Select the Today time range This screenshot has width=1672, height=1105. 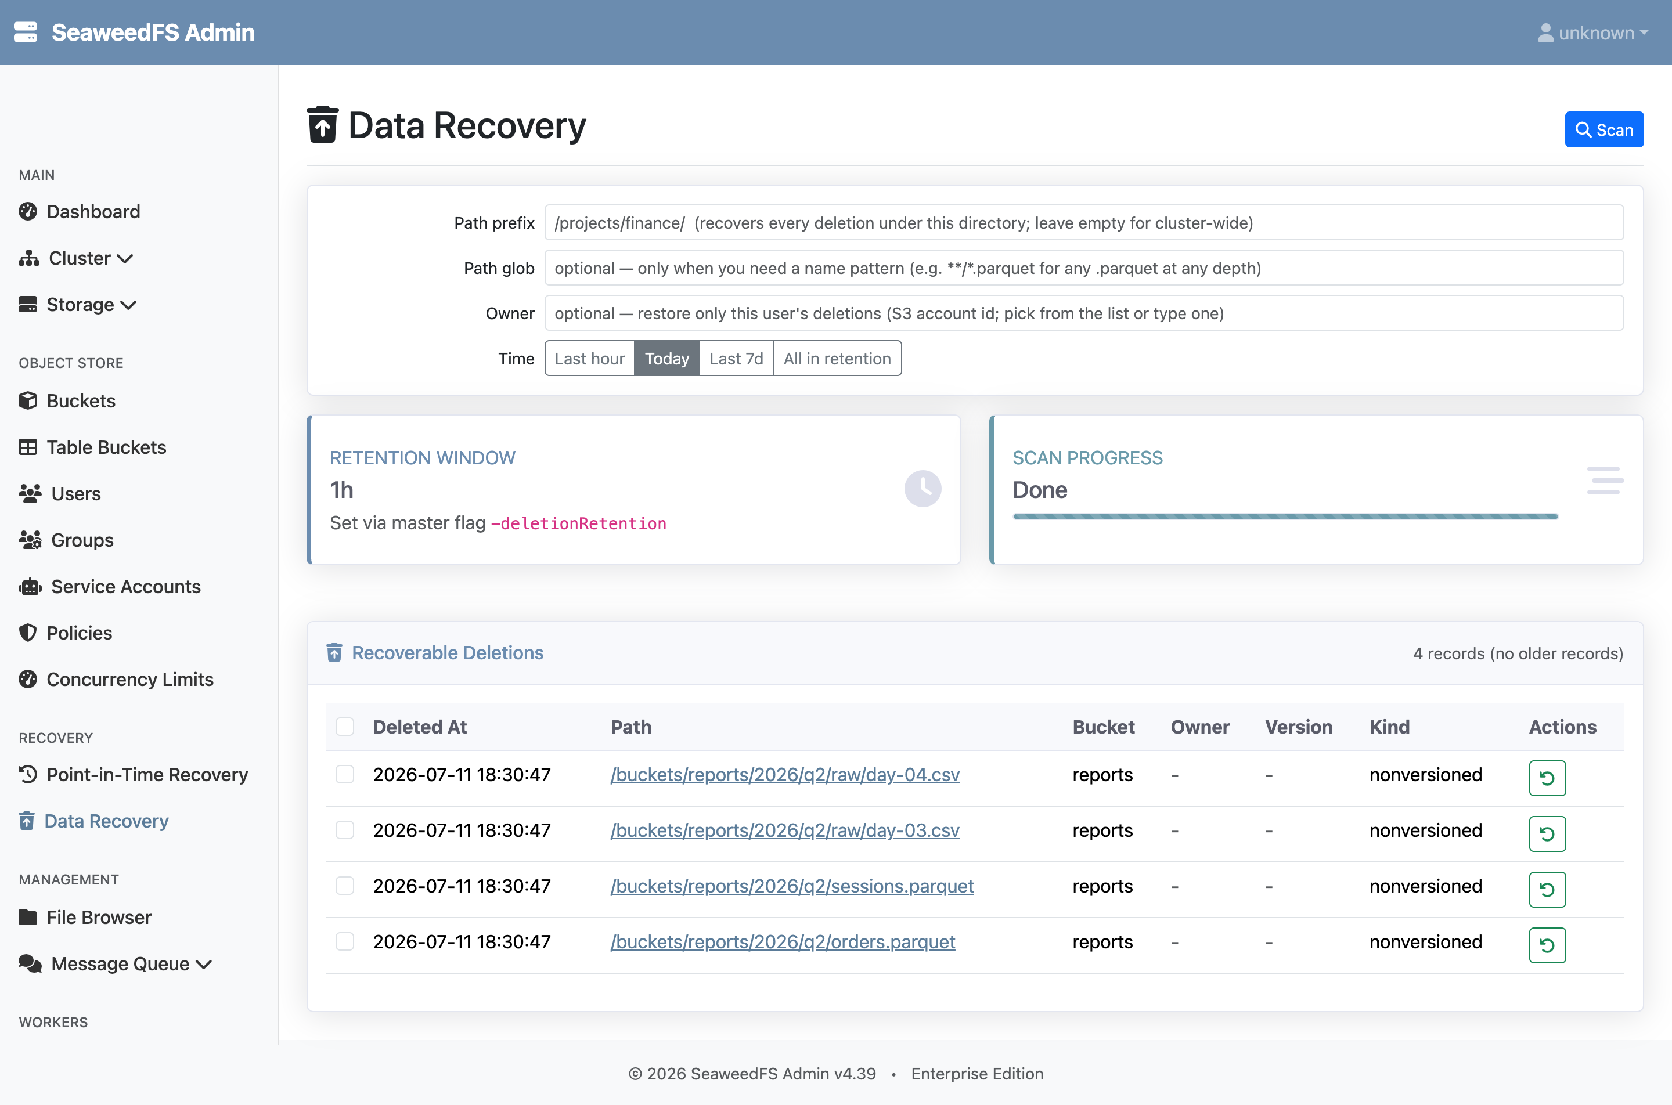click(667, 359)
